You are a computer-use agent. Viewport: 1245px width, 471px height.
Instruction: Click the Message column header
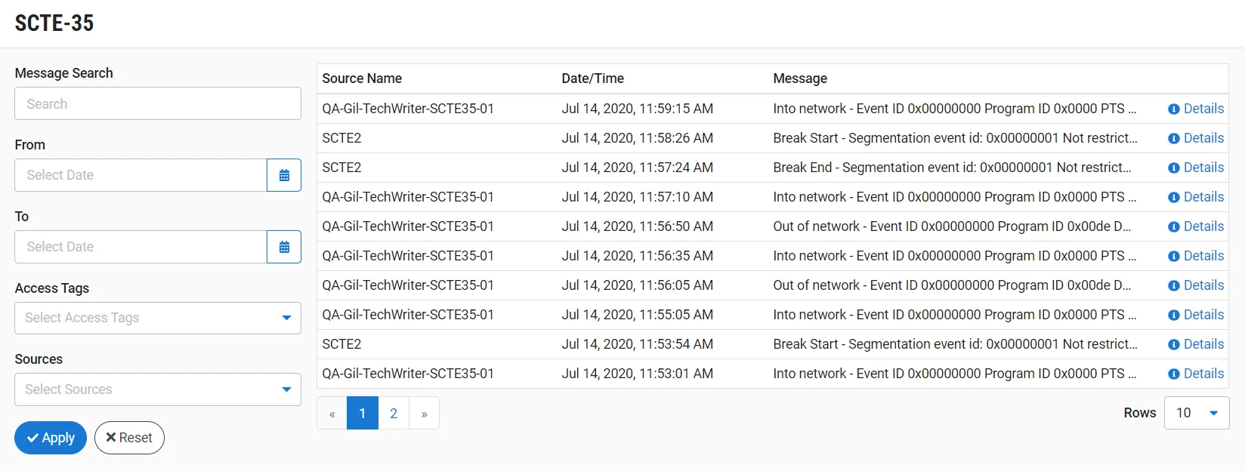point(800,78)
